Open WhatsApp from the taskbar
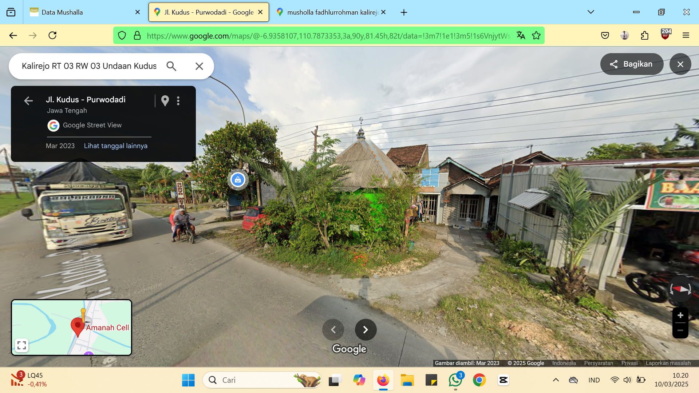Screen dimensions: 699x393 455,380
